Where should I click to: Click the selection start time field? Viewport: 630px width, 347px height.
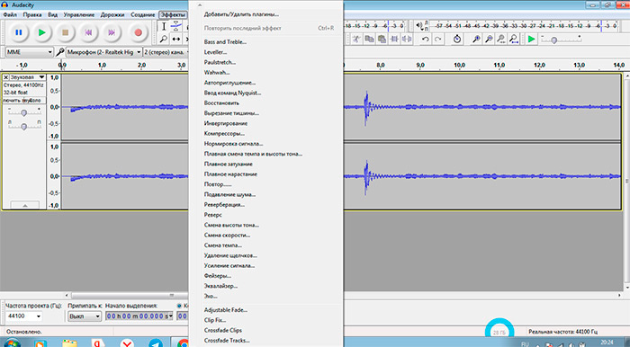[139, 316]
